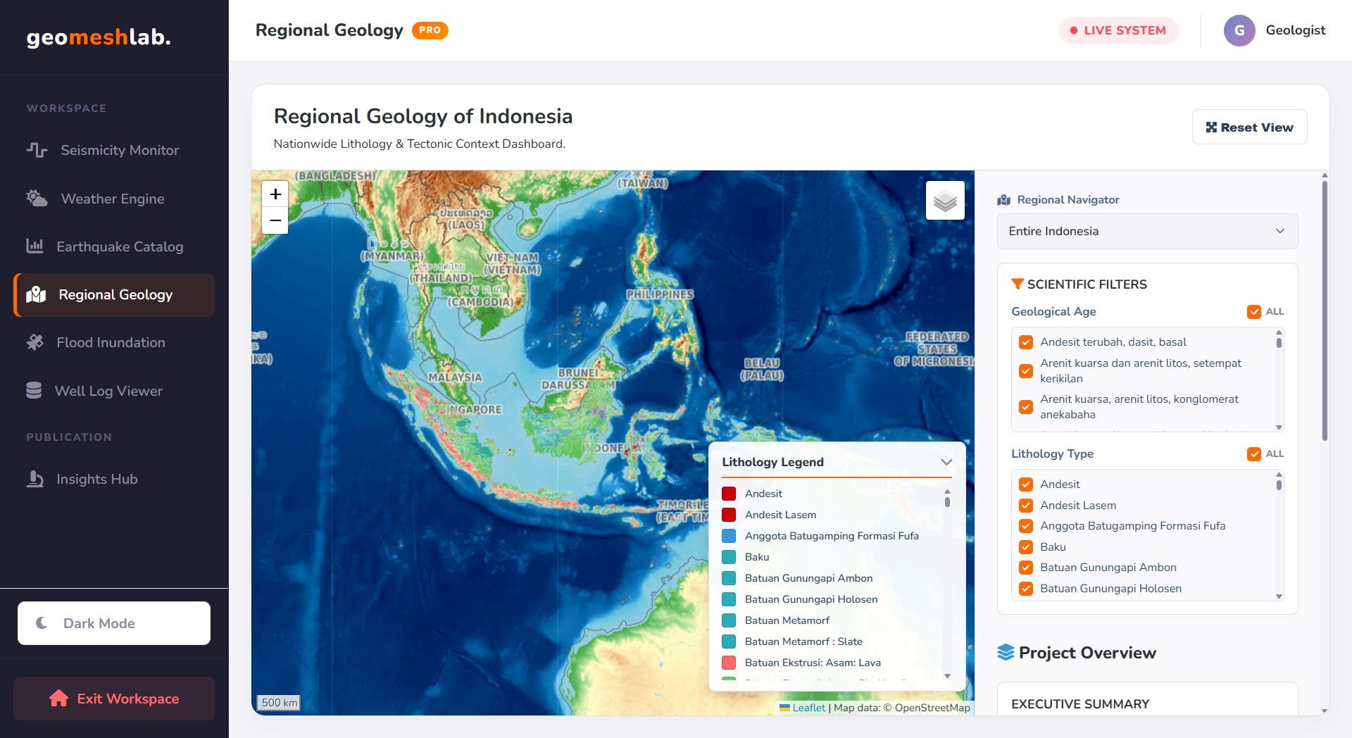Click the Geologist user avatar
1352x738 pixels.
click(x=1239, y=30)
